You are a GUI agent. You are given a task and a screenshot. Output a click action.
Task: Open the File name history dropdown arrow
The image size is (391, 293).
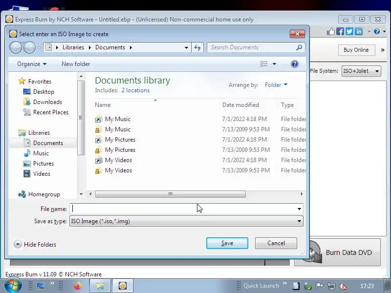click(x=299, y=209)
